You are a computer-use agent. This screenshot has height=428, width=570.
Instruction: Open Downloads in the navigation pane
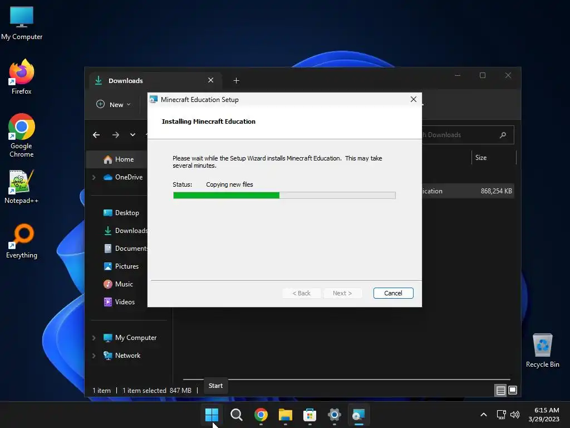(125, 231)
